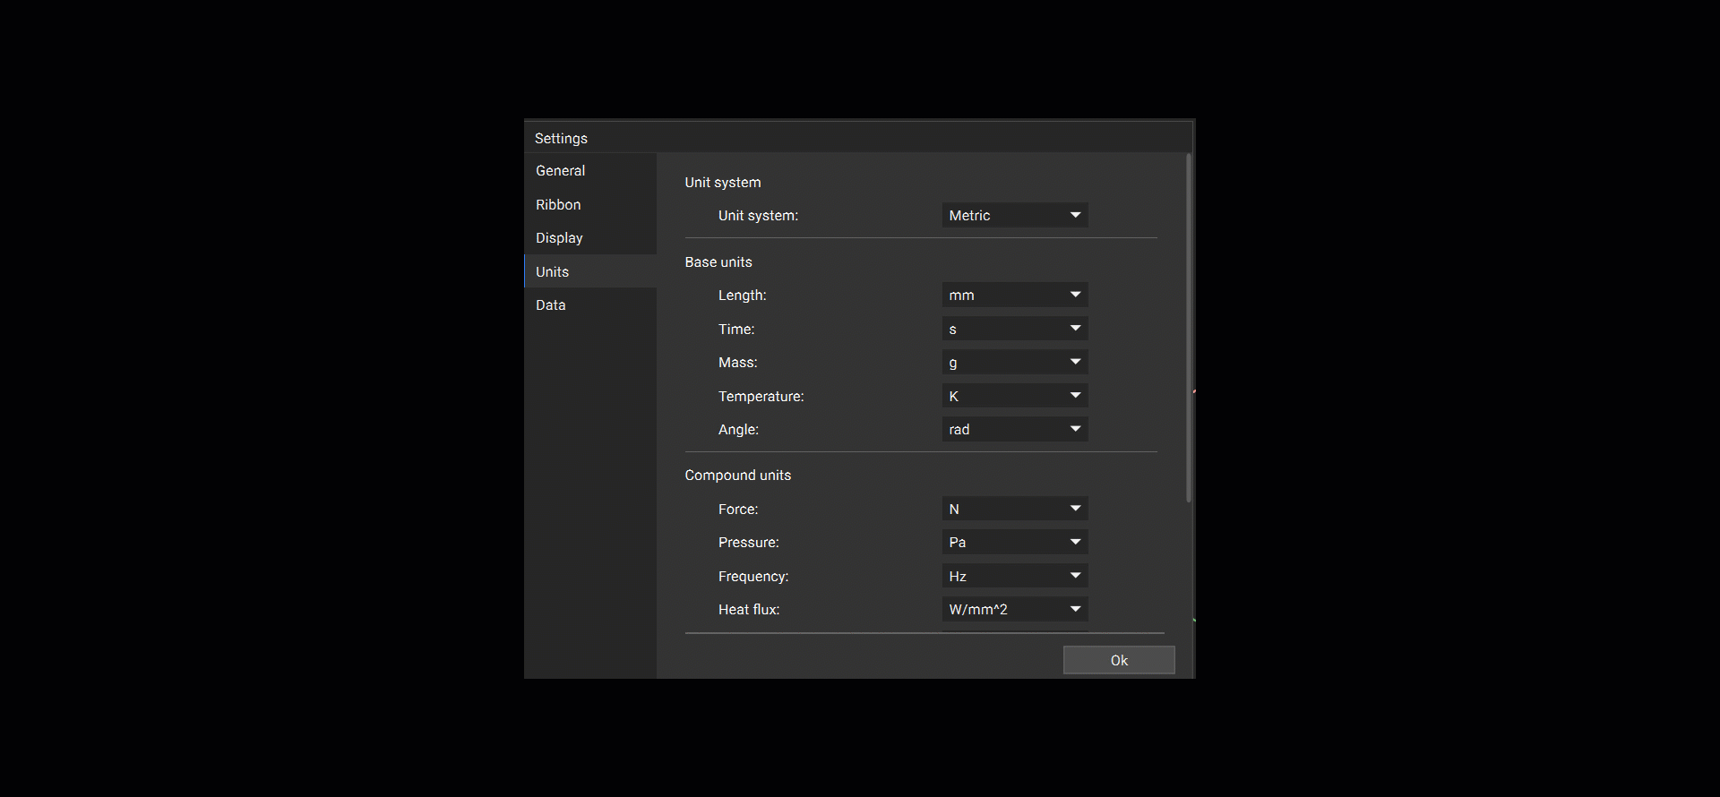Click the Heat flux: label

[749, 609]
